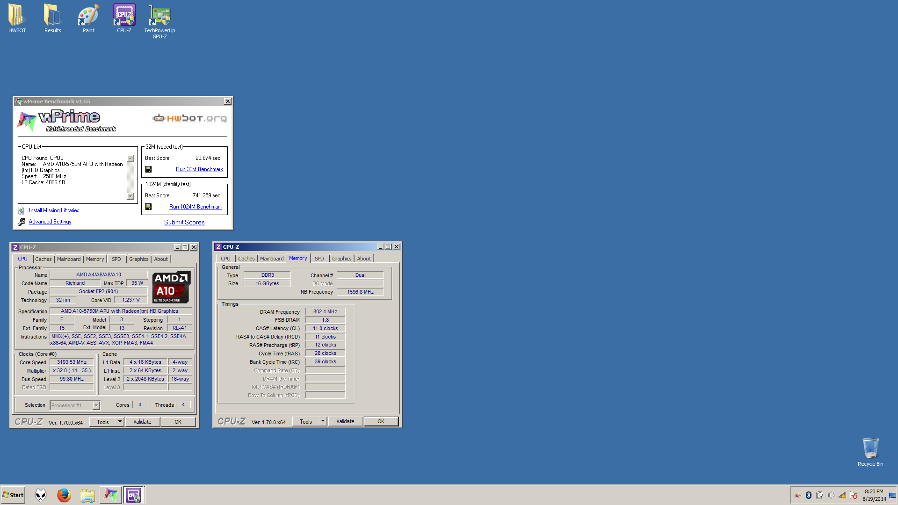Screen dimensions: 898x505
Task: Open the Start menu
Action: (13, 495)
